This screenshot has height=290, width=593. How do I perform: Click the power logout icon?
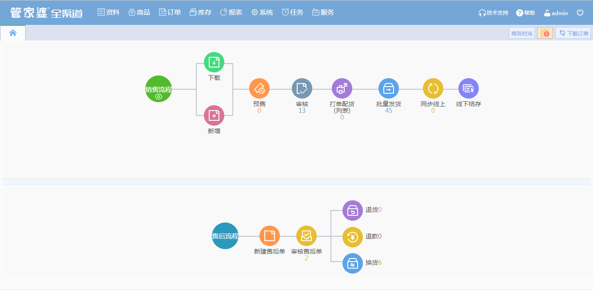[x=580, y=12]
